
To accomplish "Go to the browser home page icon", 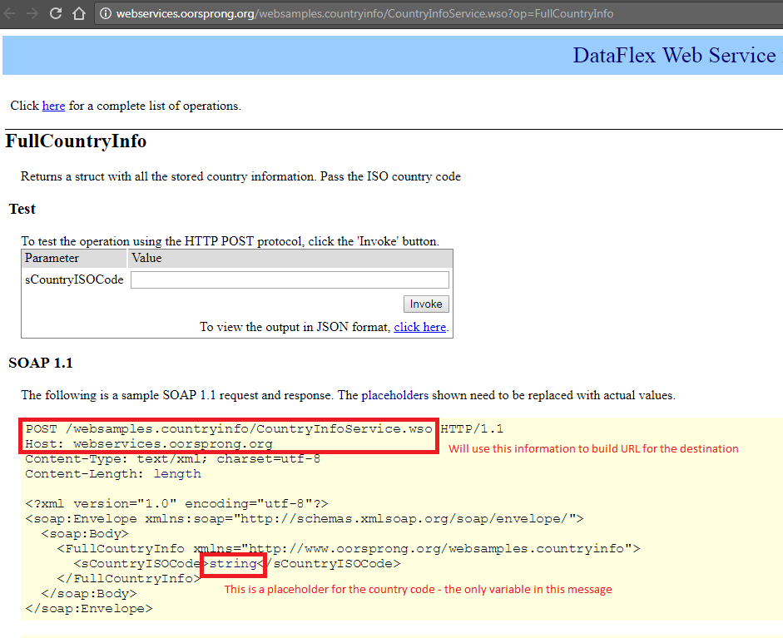I will pos(79,13).
